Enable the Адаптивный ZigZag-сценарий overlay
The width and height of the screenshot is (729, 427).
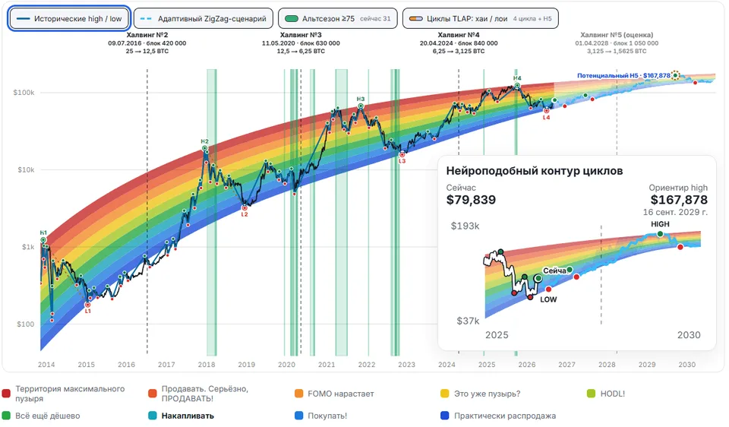point(204,18)
